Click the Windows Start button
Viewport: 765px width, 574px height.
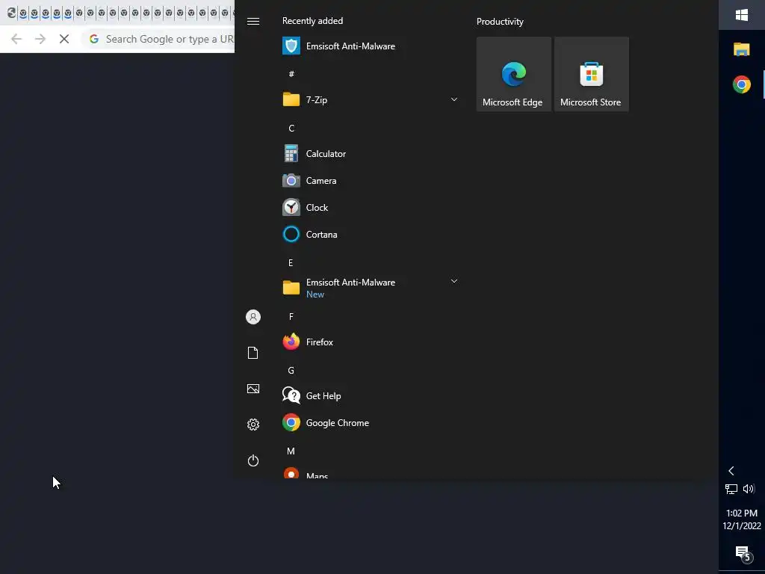(742, 15)
